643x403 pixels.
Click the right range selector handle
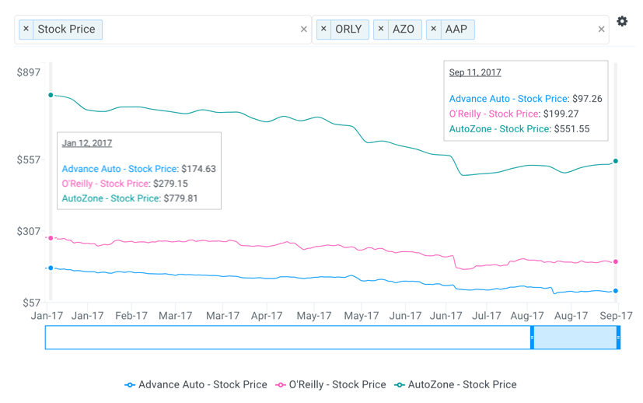click(x=618, y=338)
